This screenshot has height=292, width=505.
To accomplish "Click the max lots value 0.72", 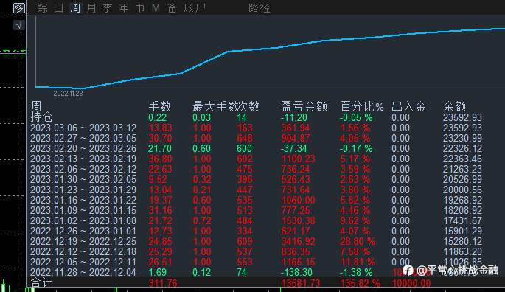I will [201, 220].
